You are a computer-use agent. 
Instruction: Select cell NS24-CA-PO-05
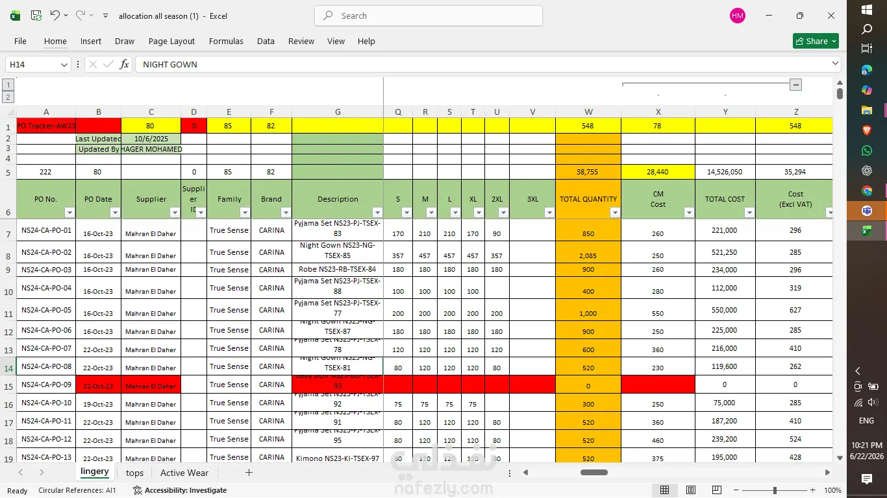pyautogui.click(x=46, y=310)
